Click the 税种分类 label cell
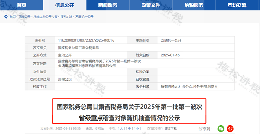Viewport: 260px width, 134px height. [x=143, y=72]
